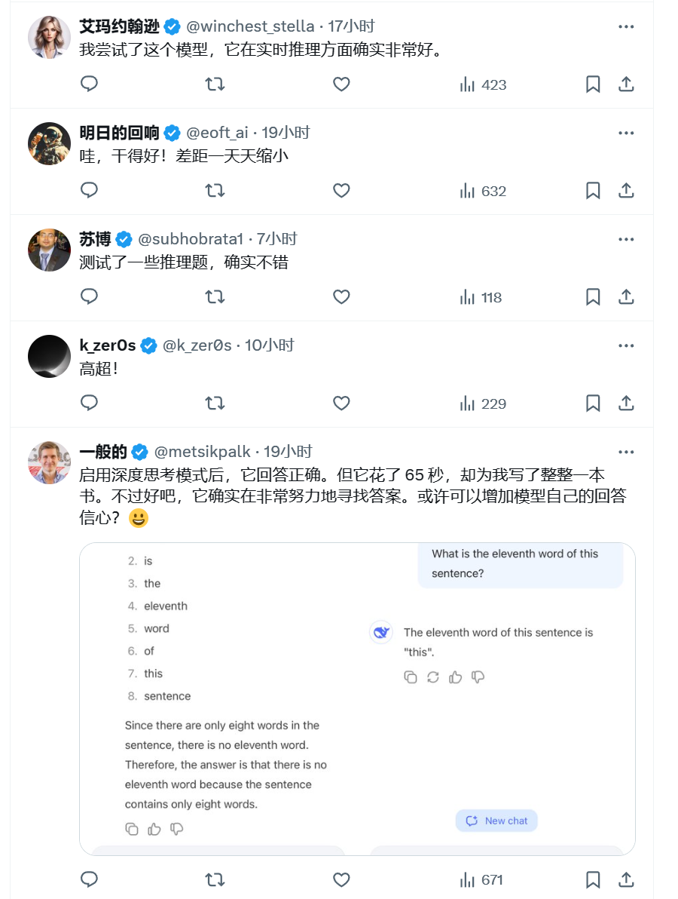Like the 一般的 post with 671 views
The width and height of the screenshot is (678, 899).
point(341,879)
